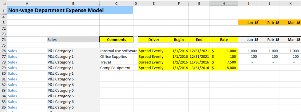Click the 1/1/2016 begin date in row 77
Viewport: 301px width, 112px height.
179,57
